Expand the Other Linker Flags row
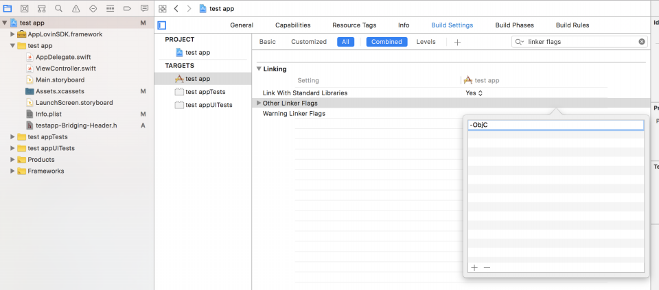Image resolution: width=659 pixels, height=290 pixels. click(x=259, y=104)
